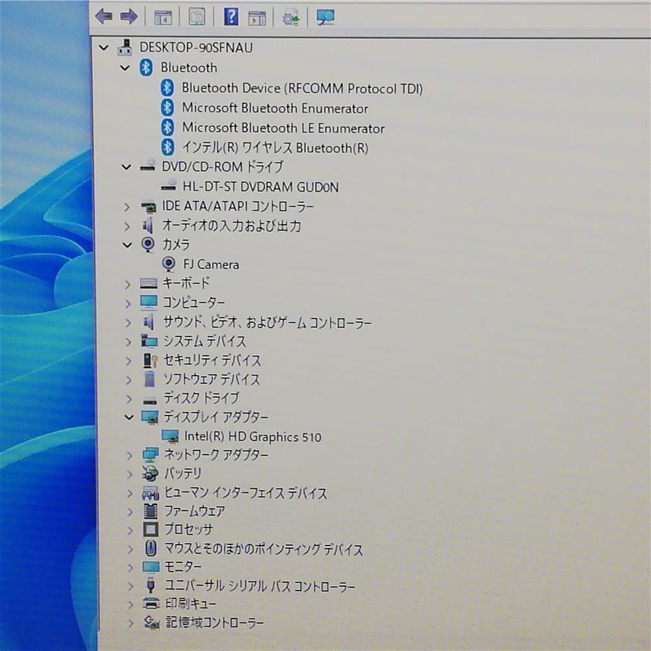Expand the オーディオの入力および出力 category
This screenshot has width=651, height=651.
[127, 227]
